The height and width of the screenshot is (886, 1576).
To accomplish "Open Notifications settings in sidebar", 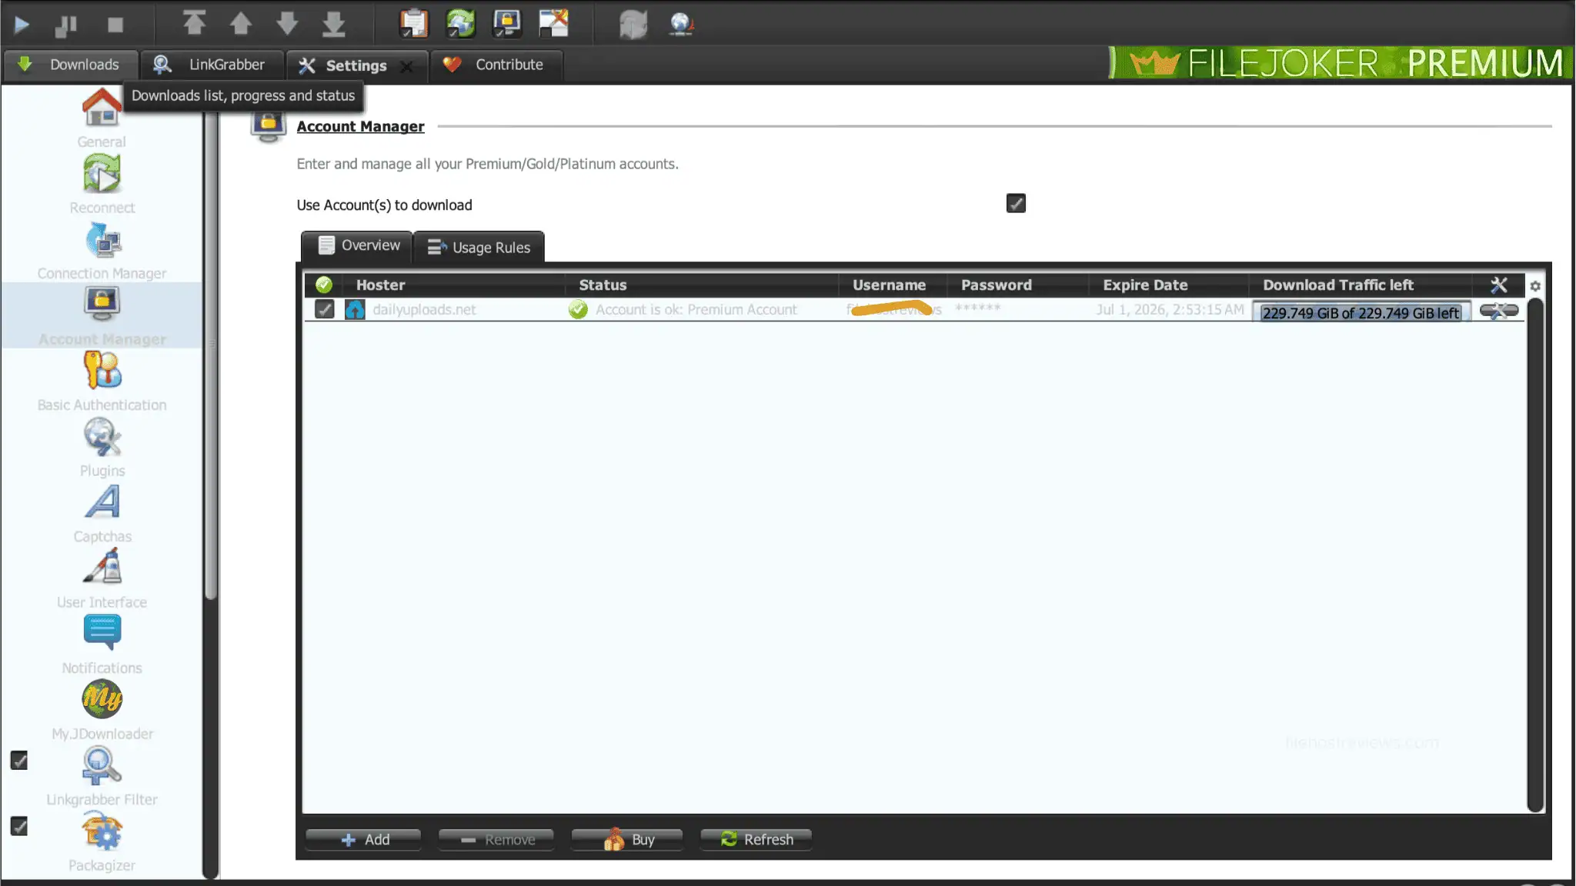I will click(x=102, y=645).
